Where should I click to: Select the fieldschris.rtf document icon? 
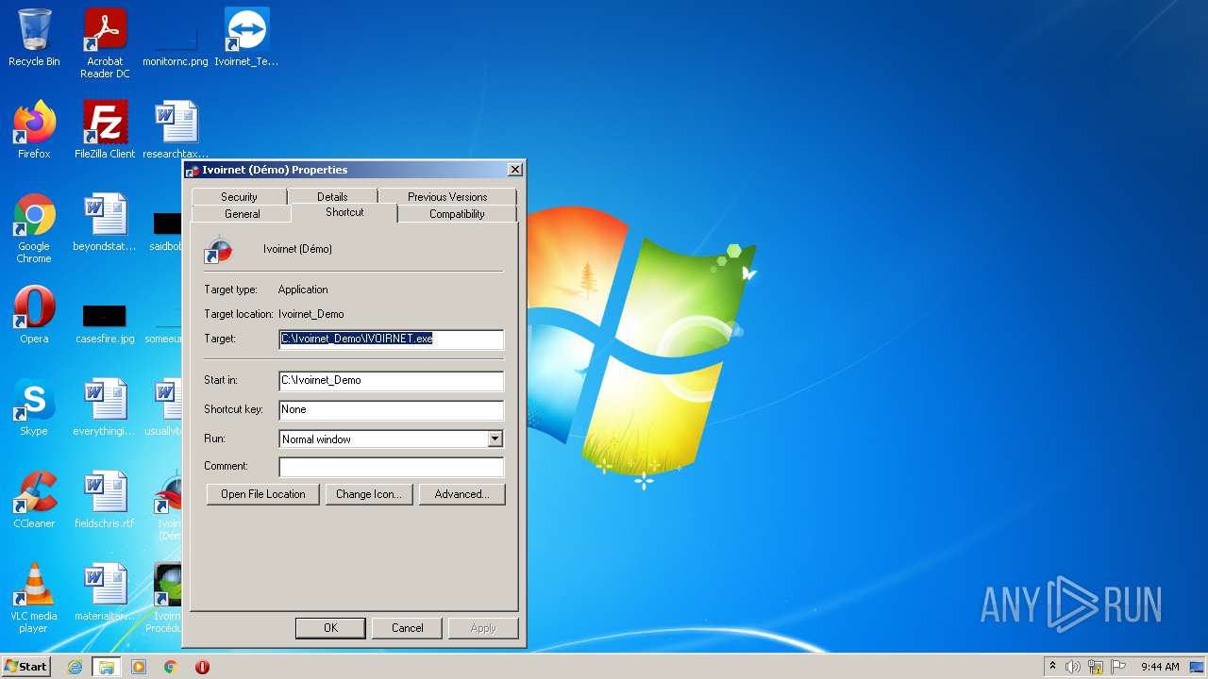[x=105, y=500]
